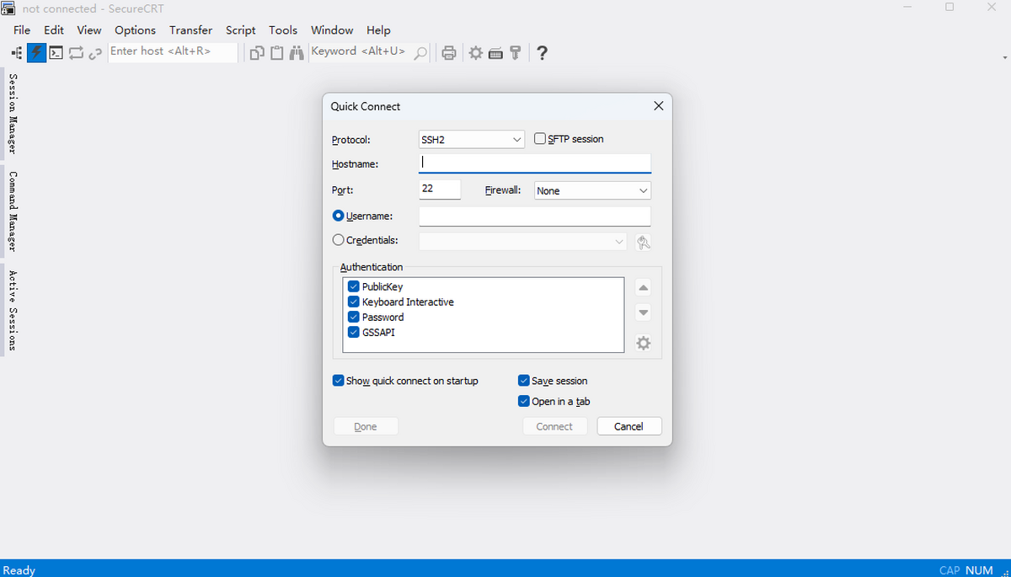The height and width of the screenshot is (577, 1011).
Task: Click the public key toolbar icon
Action: tap(515, 53)
